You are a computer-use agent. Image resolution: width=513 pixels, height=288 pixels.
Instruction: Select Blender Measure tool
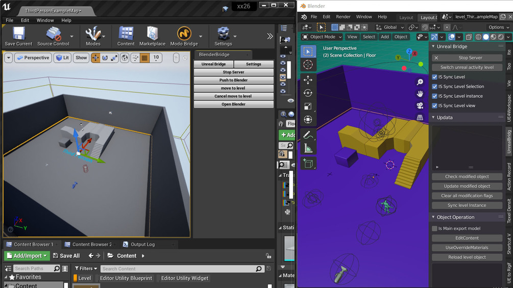308,148
